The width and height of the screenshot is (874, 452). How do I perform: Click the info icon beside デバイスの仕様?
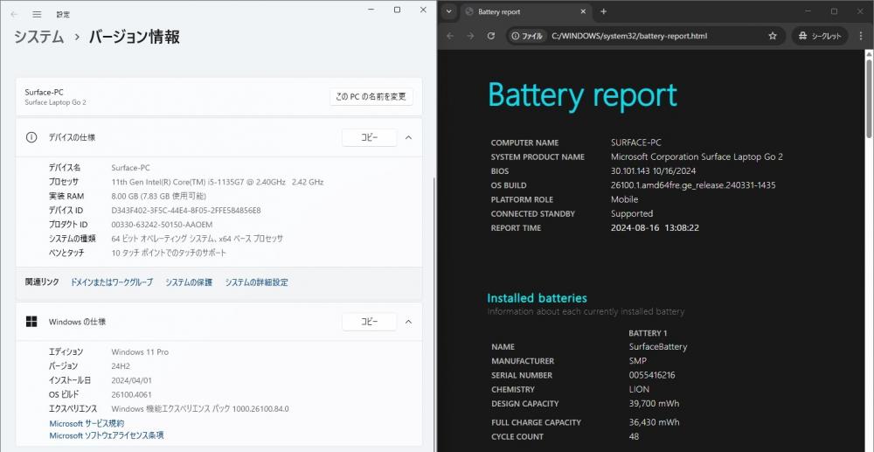31,137
